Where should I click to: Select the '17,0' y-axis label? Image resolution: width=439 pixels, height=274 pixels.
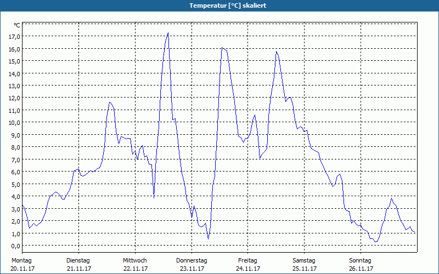pyautogui.click(x=14, y=37)
